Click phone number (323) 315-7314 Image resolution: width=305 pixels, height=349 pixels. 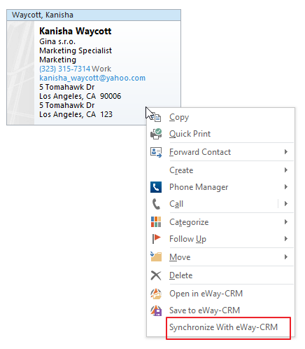click(64, 69)
